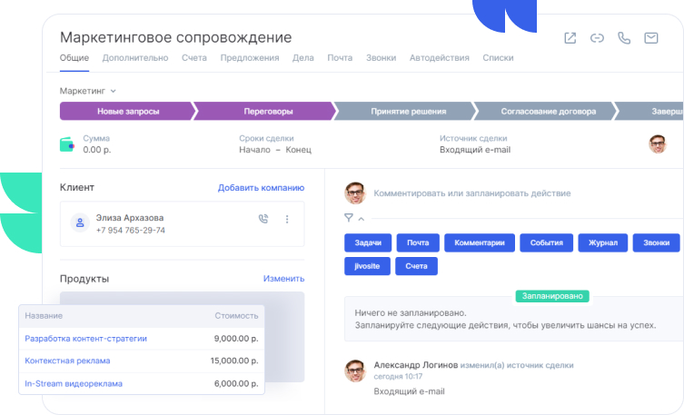Click the phone call icon in header
The width and height of the screenshot is (684, 415).
point(624,38)
